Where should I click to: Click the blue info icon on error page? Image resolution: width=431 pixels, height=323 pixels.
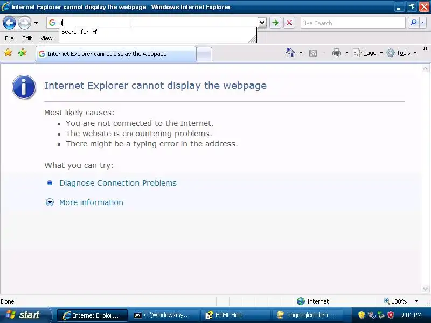pyautogui.click(x=24, y=87)
